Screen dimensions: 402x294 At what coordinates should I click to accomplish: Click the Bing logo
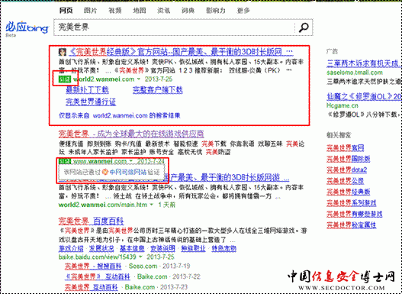(27, 27)
